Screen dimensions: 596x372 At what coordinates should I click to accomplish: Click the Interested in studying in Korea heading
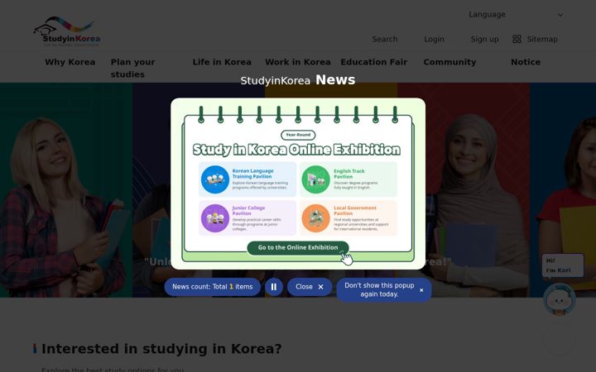pyautogui.click(x=161, y=349)
